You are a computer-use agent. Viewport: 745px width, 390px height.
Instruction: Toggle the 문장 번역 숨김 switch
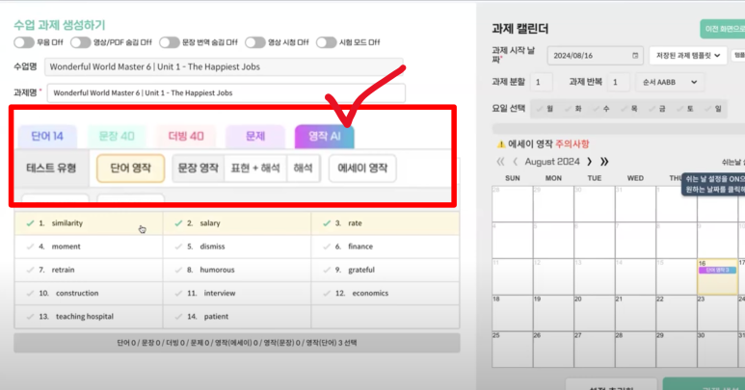pos(170,42)
